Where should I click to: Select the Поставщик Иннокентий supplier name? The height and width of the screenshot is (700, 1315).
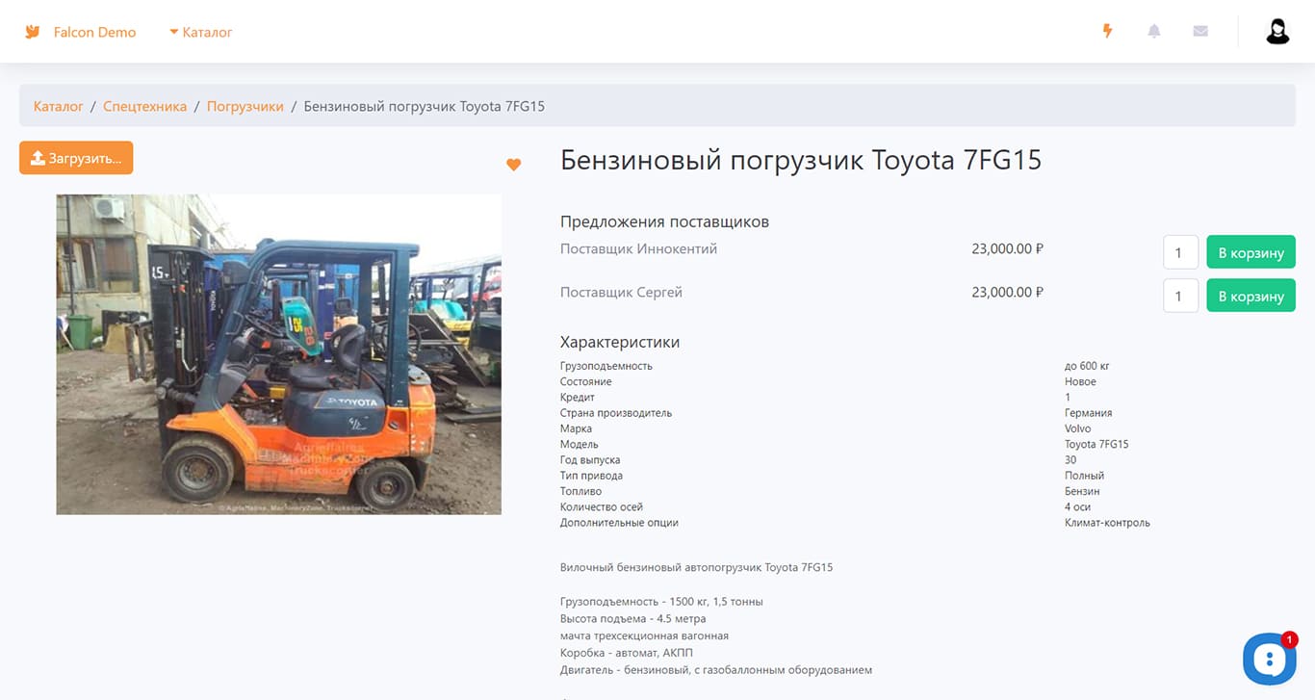pos(638,248)
